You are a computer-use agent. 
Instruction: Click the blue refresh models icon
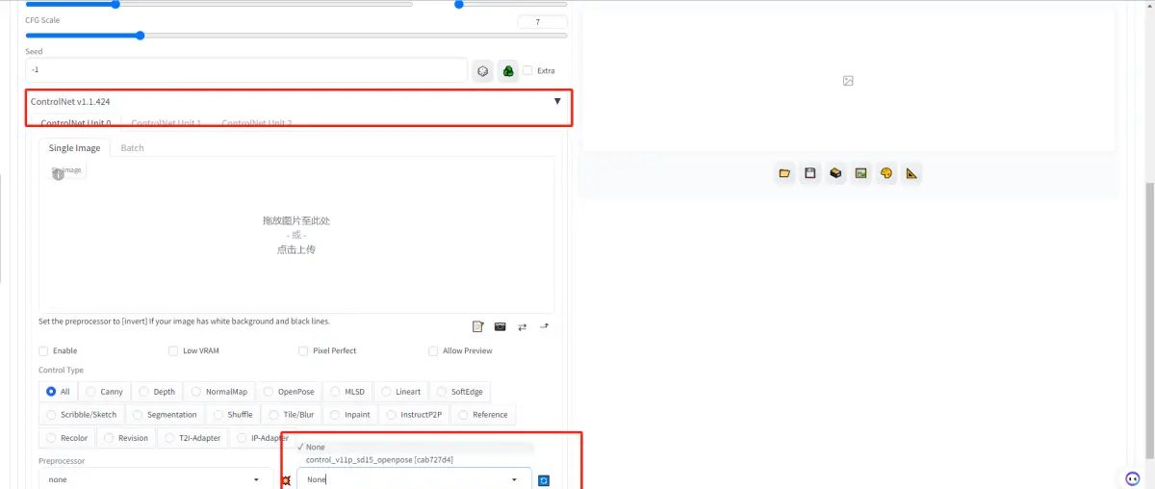point(544,480)
